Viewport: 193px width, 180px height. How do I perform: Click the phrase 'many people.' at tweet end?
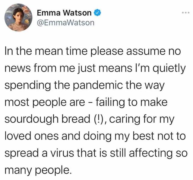(38, 170)
